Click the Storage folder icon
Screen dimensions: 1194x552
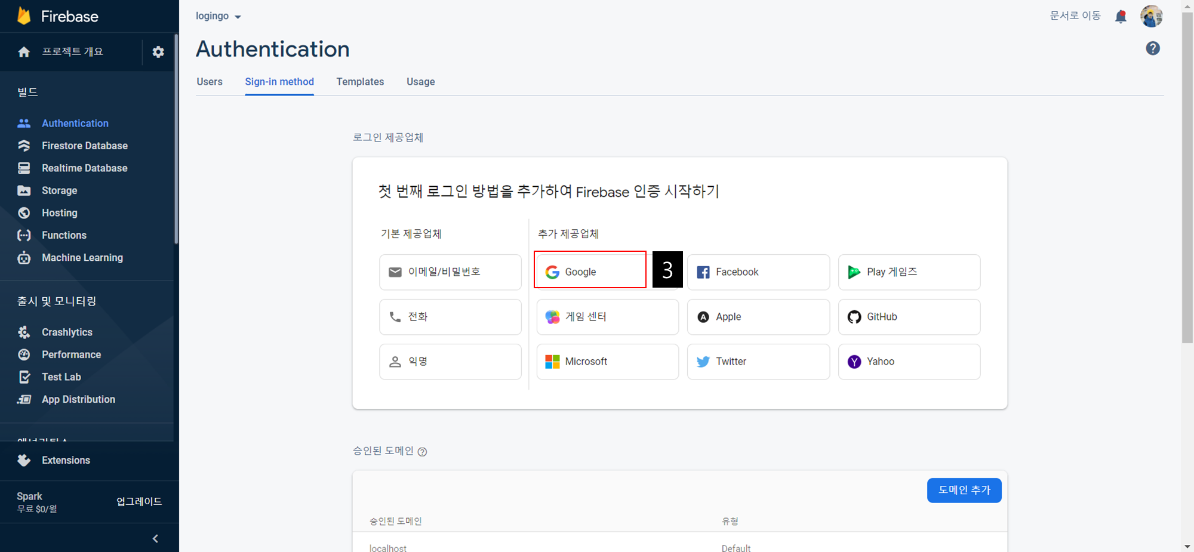(24, 190)
